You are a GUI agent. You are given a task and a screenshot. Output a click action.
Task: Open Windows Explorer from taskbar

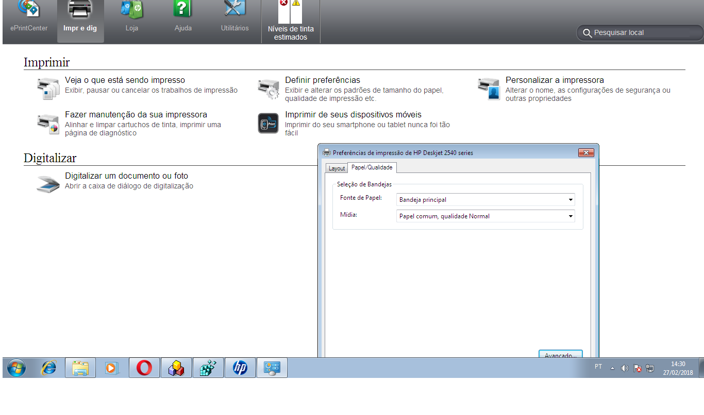[80, 368]
